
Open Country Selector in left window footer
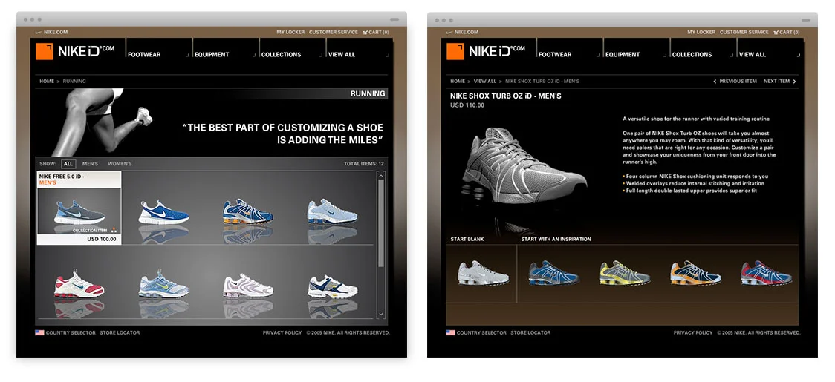pyautogui.click(x=71, y=332)
